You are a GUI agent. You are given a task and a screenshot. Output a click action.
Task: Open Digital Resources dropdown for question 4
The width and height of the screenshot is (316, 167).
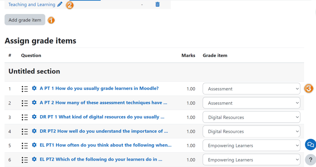[251, 132]
